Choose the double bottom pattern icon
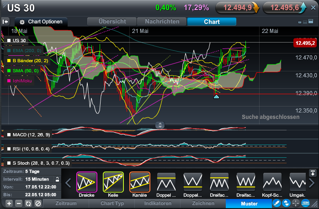 point(193,182)
